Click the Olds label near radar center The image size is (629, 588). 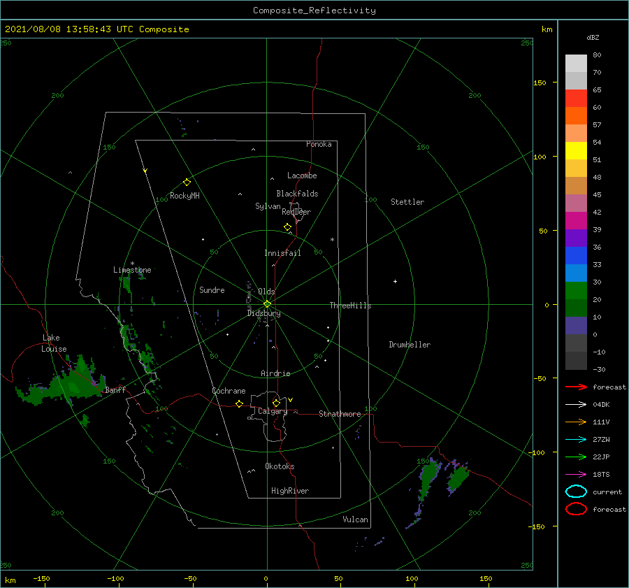click(x=266, y=292)
